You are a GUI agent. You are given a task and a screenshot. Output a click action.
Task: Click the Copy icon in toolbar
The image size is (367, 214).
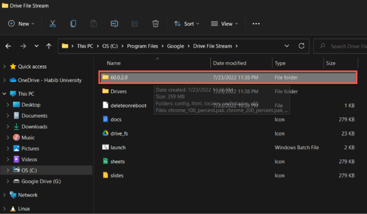(x=73, y=24)
